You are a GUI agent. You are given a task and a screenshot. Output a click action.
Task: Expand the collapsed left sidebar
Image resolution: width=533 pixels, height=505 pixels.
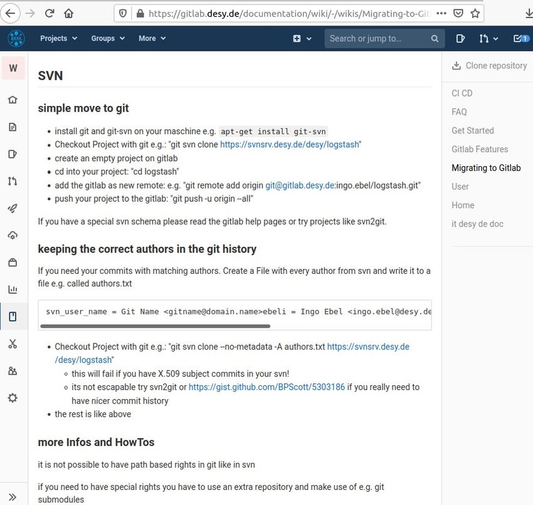click(13, 497)
